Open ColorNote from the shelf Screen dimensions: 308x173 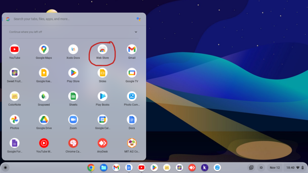coord(167,167)
